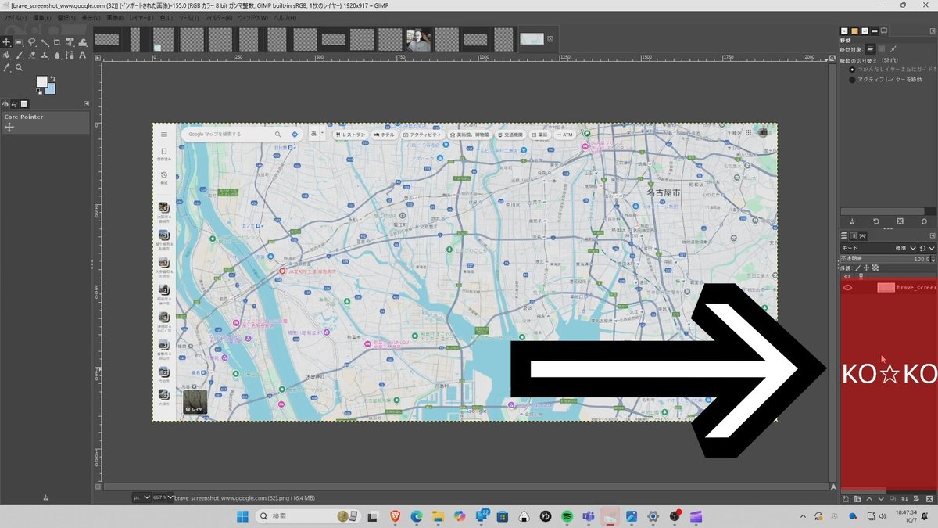Choose the 'つかんだレイヤーまたはガイド' radio option
This screenshot has width=938, height=528.
(x=852, y=70)
